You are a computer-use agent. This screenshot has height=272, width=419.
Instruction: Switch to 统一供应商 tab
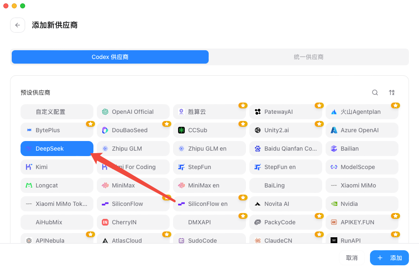click(308, 57)
